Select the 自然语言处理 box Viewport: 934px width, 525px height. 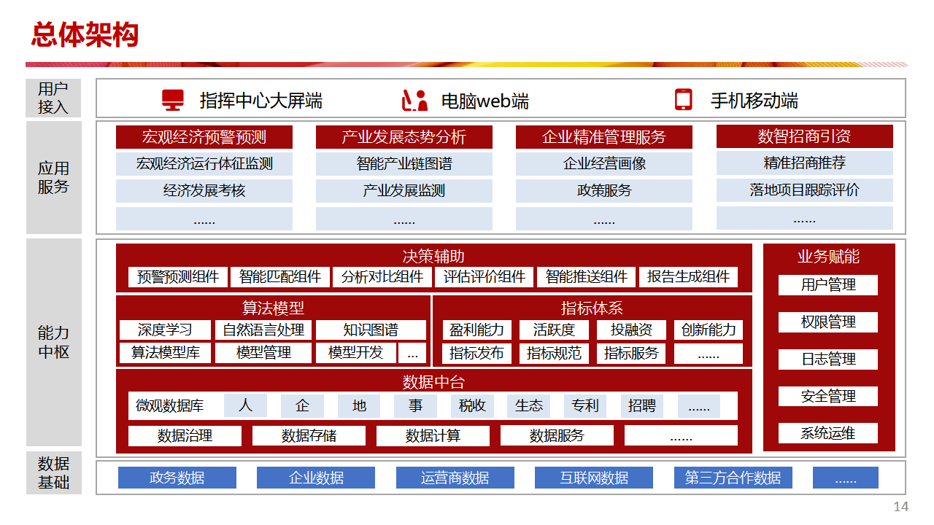263,330
